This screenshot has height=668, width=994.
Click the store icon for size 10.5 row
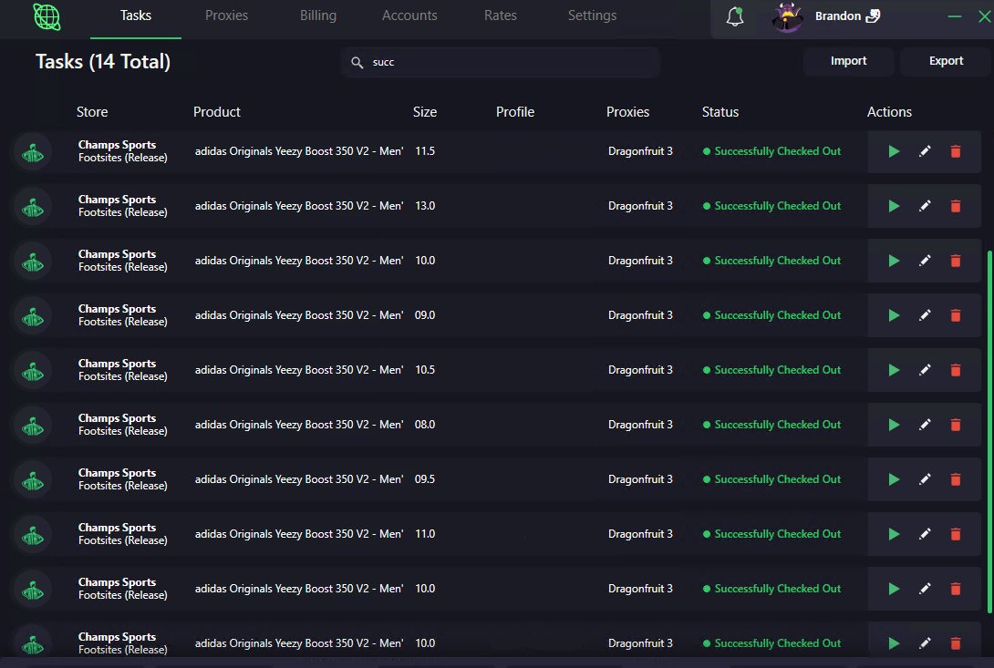click(x=33, y=370)
